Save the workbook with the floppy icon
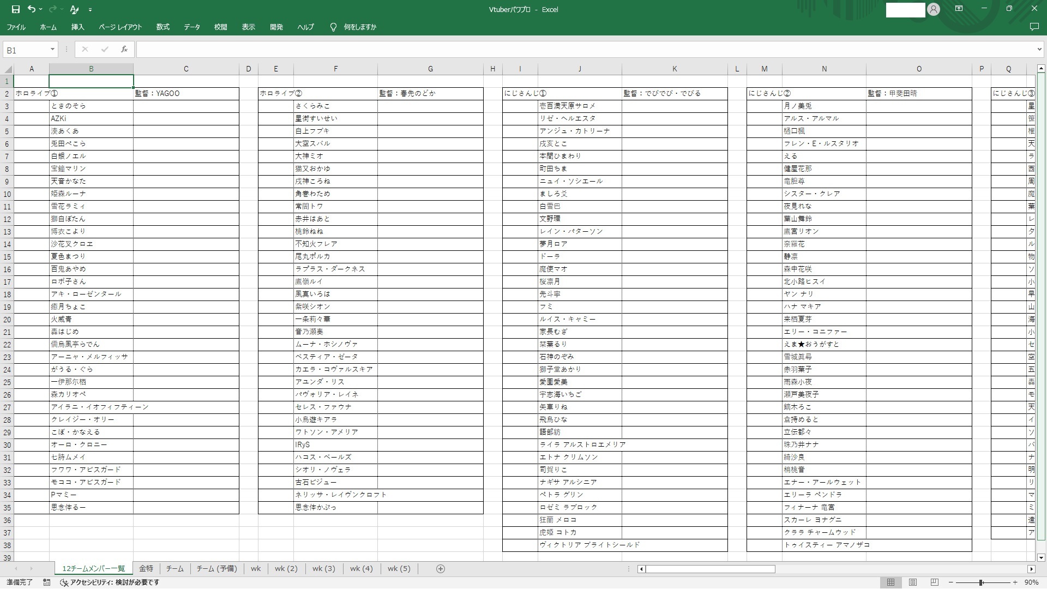 click(x=15, y=9)
